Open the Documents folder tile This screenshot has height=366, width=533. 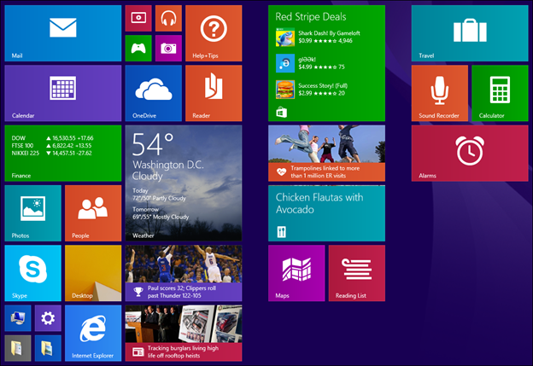pos(18,348)
